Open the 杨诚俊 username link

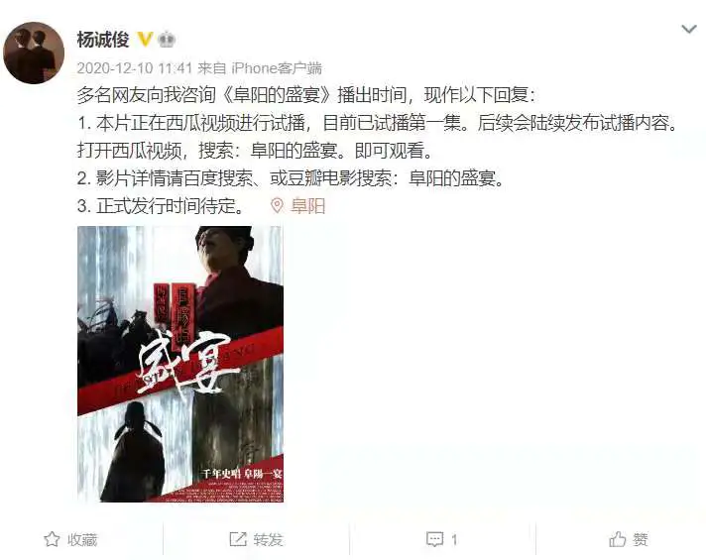pos(103,40)
